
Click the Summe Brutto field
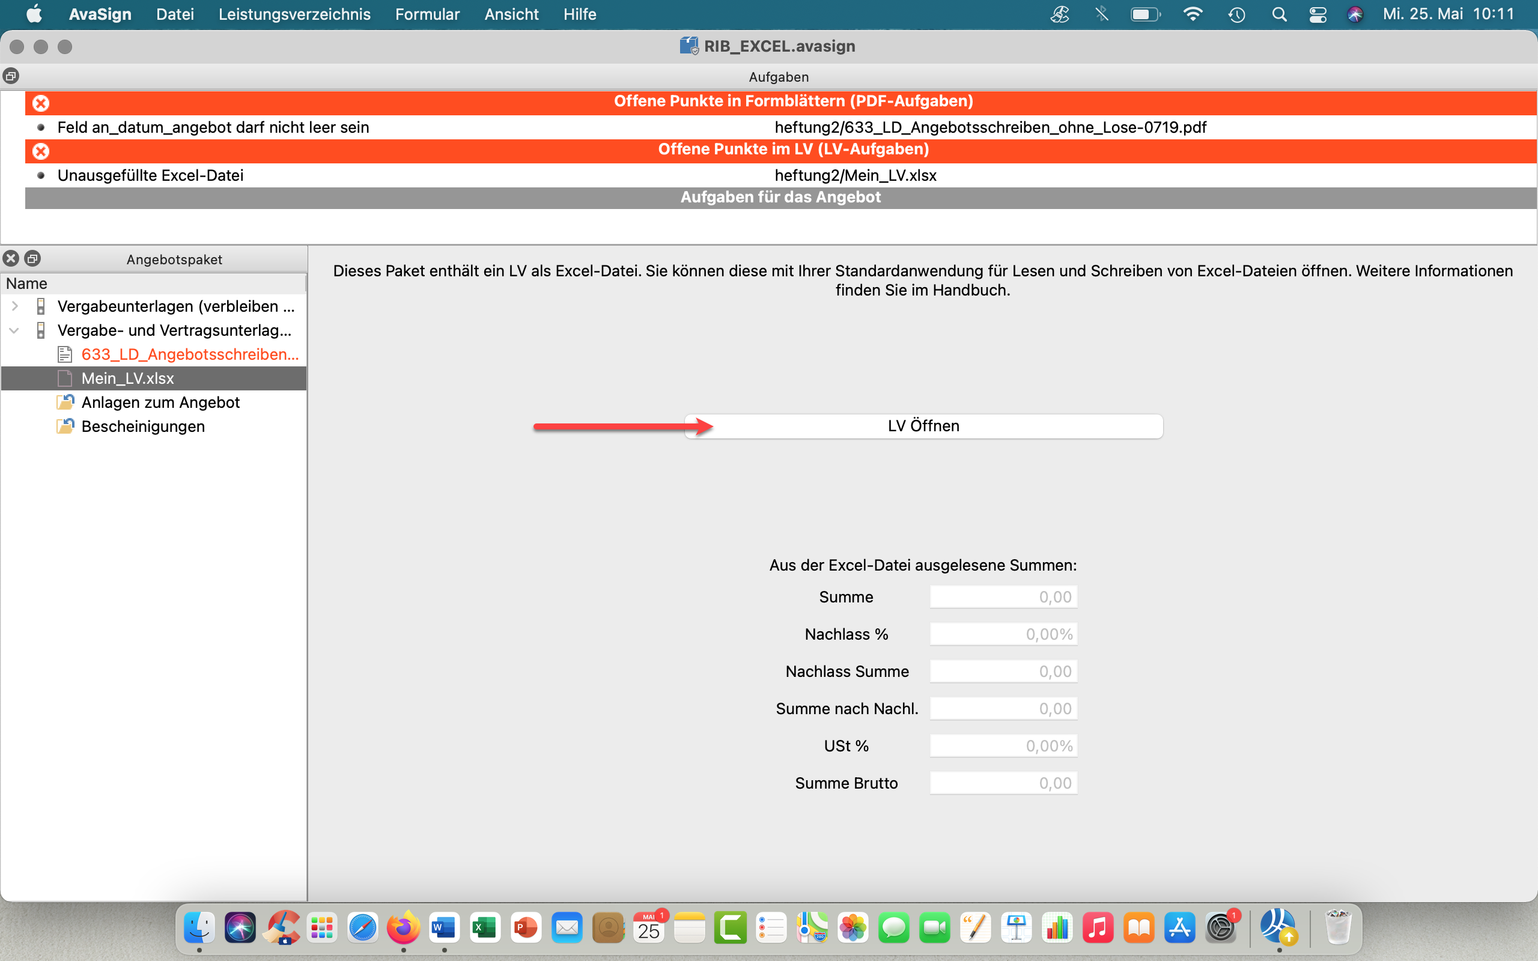pyautogui.click(x=1003, y=783)
